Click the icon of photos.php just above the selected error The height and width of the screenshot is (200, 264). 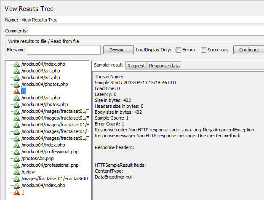(x=16, y=84)
